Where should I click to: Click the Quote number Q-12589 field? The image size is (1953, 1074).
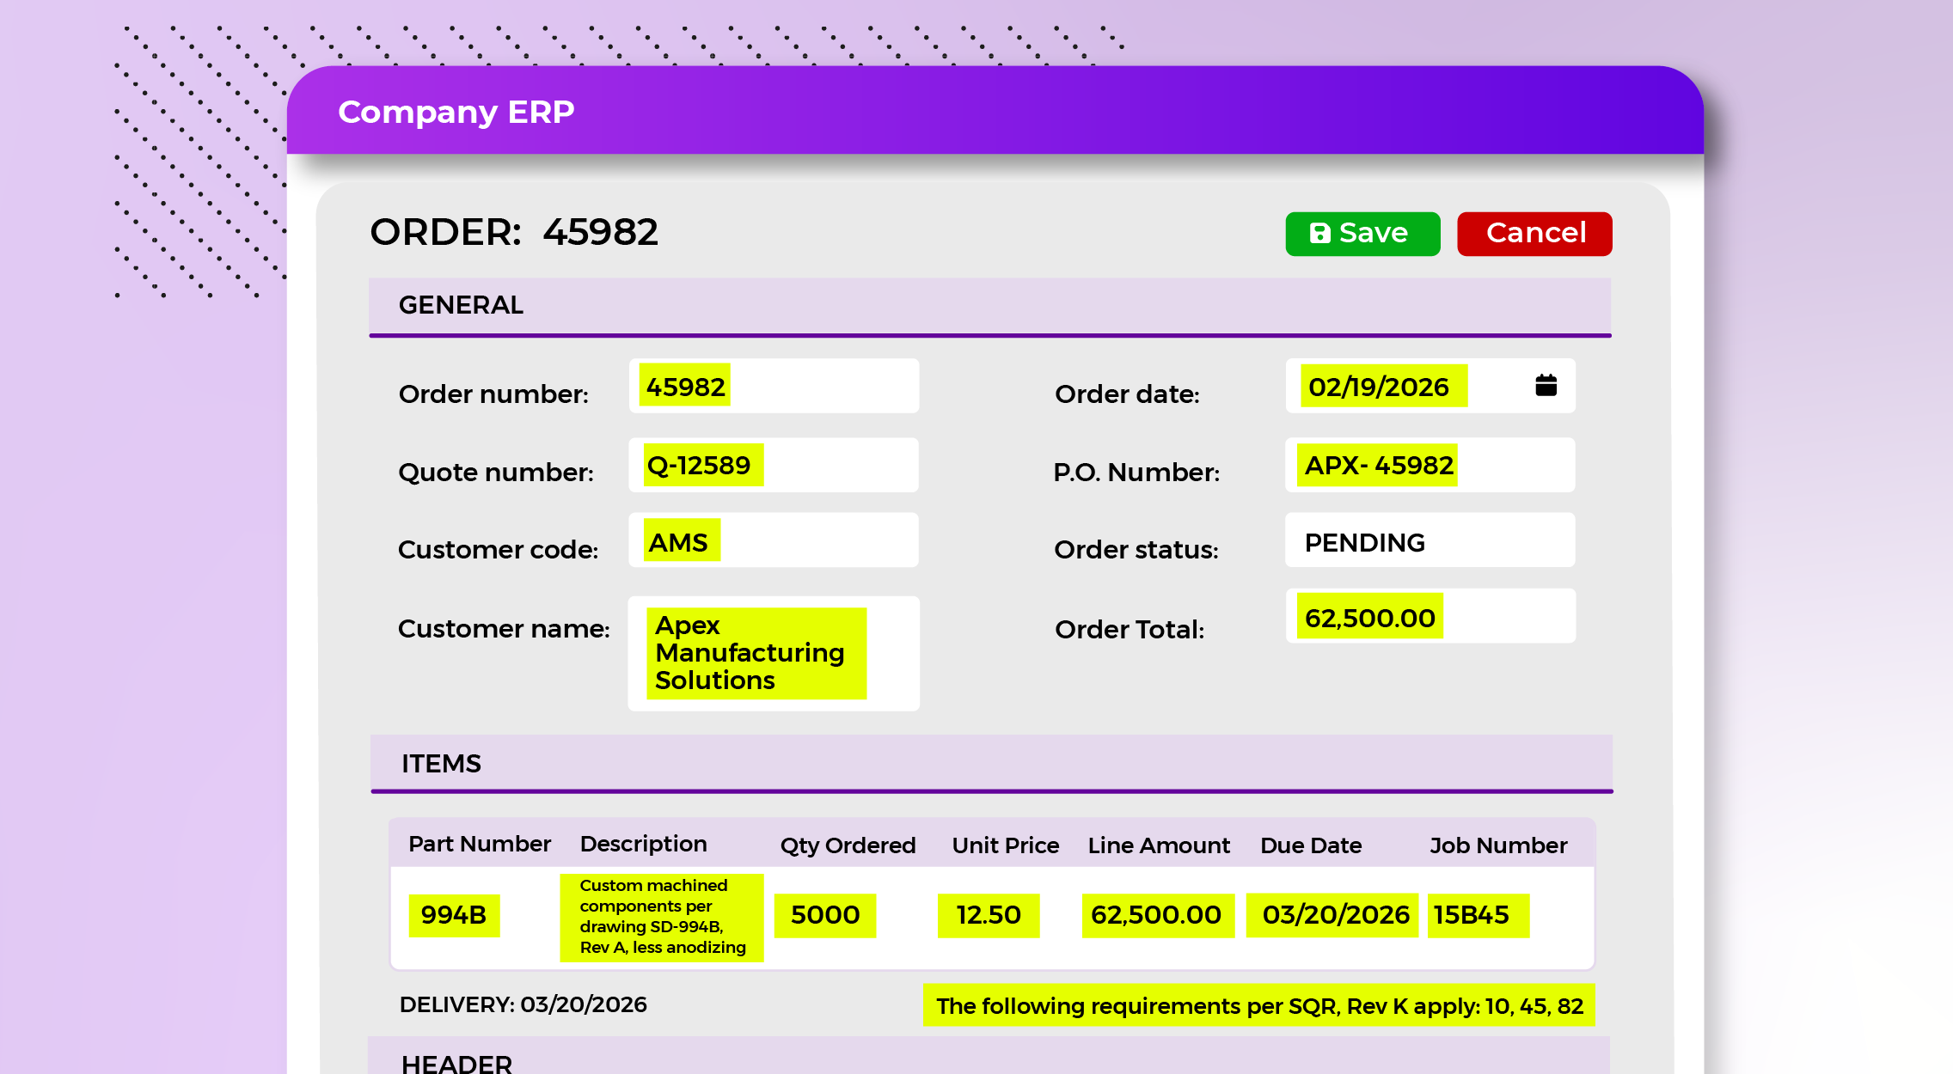click(x=772, y=465)
